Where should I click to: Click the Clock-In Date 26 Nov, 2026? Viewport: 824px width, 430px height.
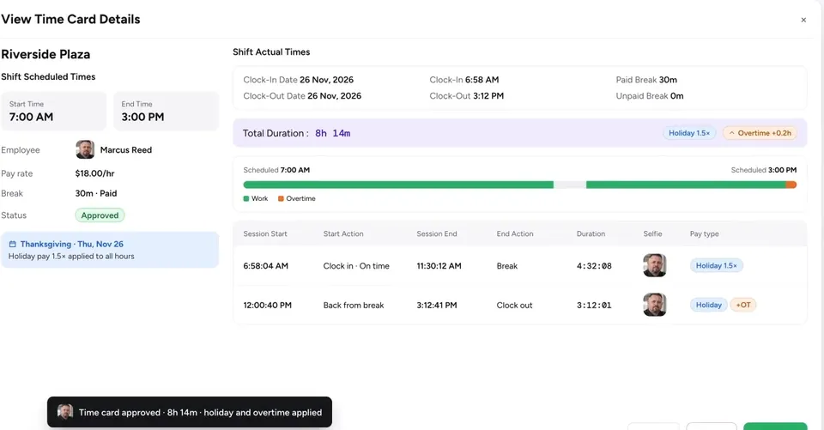[326, 80]
